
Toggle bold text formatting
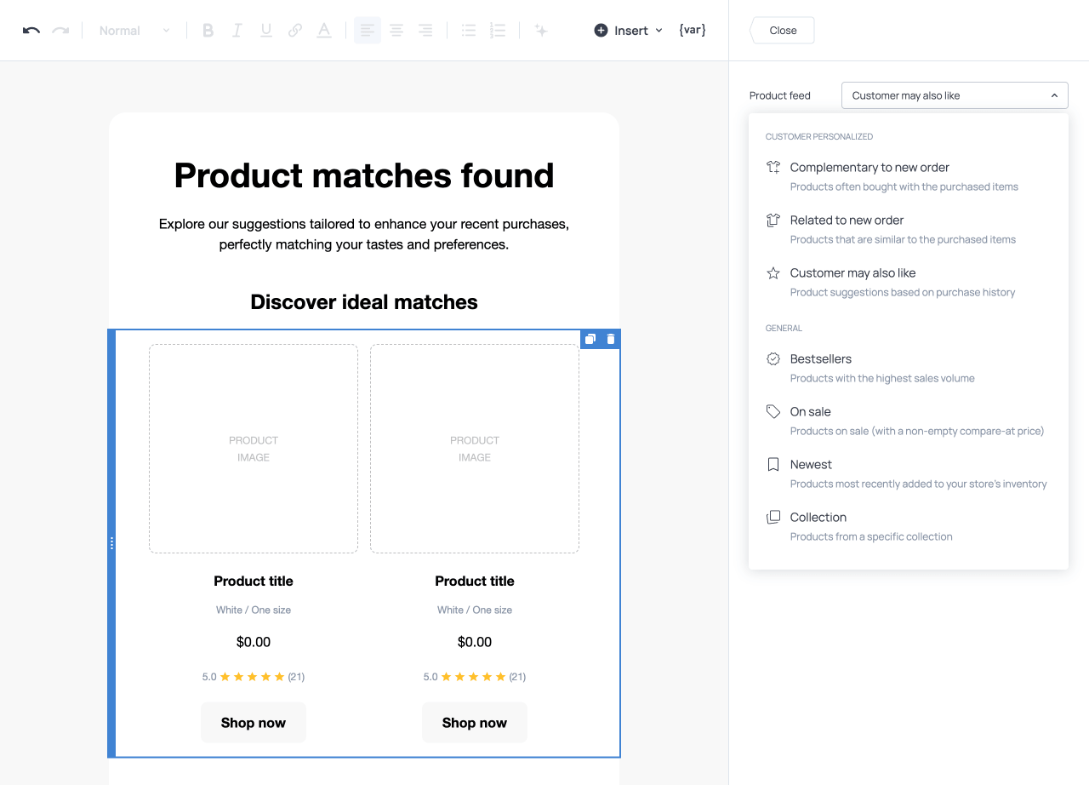[x=208, y=31]
